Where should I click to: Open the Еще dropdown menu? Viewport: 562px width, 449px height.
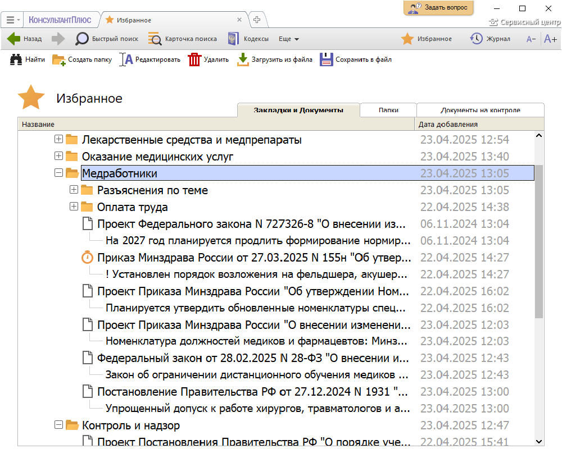(289, 39)
